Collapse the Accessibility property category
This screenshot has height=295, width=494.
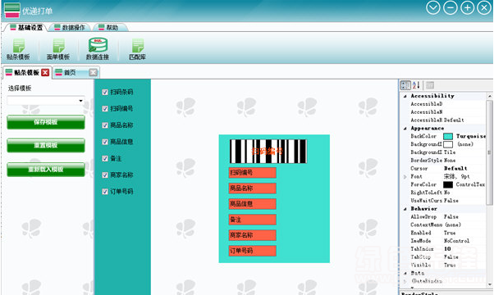[405, 96]
